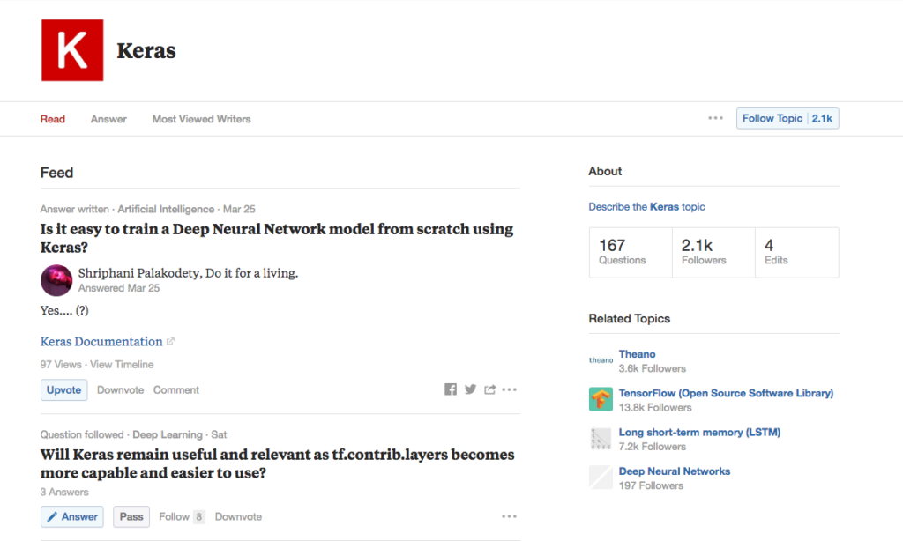Click the Deep Neural Networks topic thumbnail
This screenshot has width=903, height=541.
coord(601,478)
